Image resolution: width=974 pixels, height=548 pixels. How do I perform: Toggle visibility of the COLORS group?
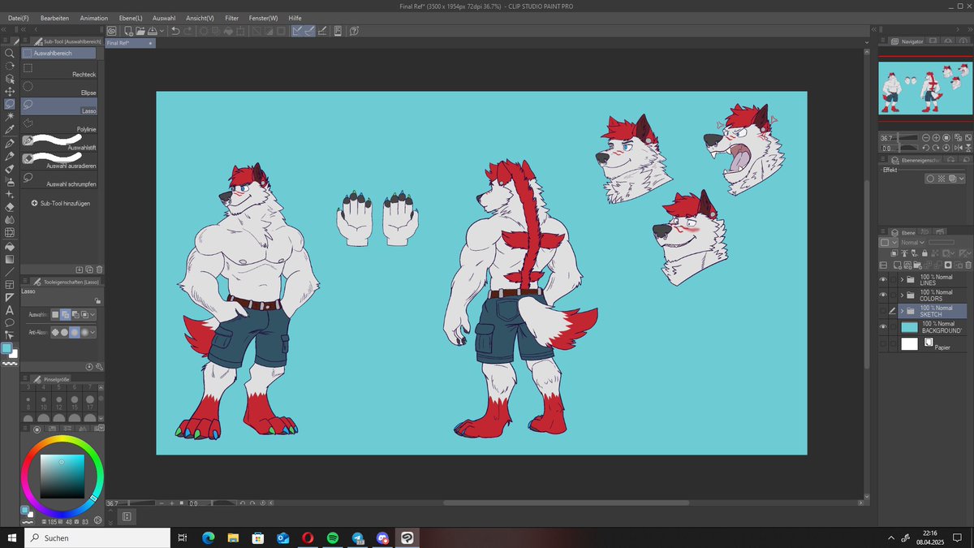click(883, 296)
